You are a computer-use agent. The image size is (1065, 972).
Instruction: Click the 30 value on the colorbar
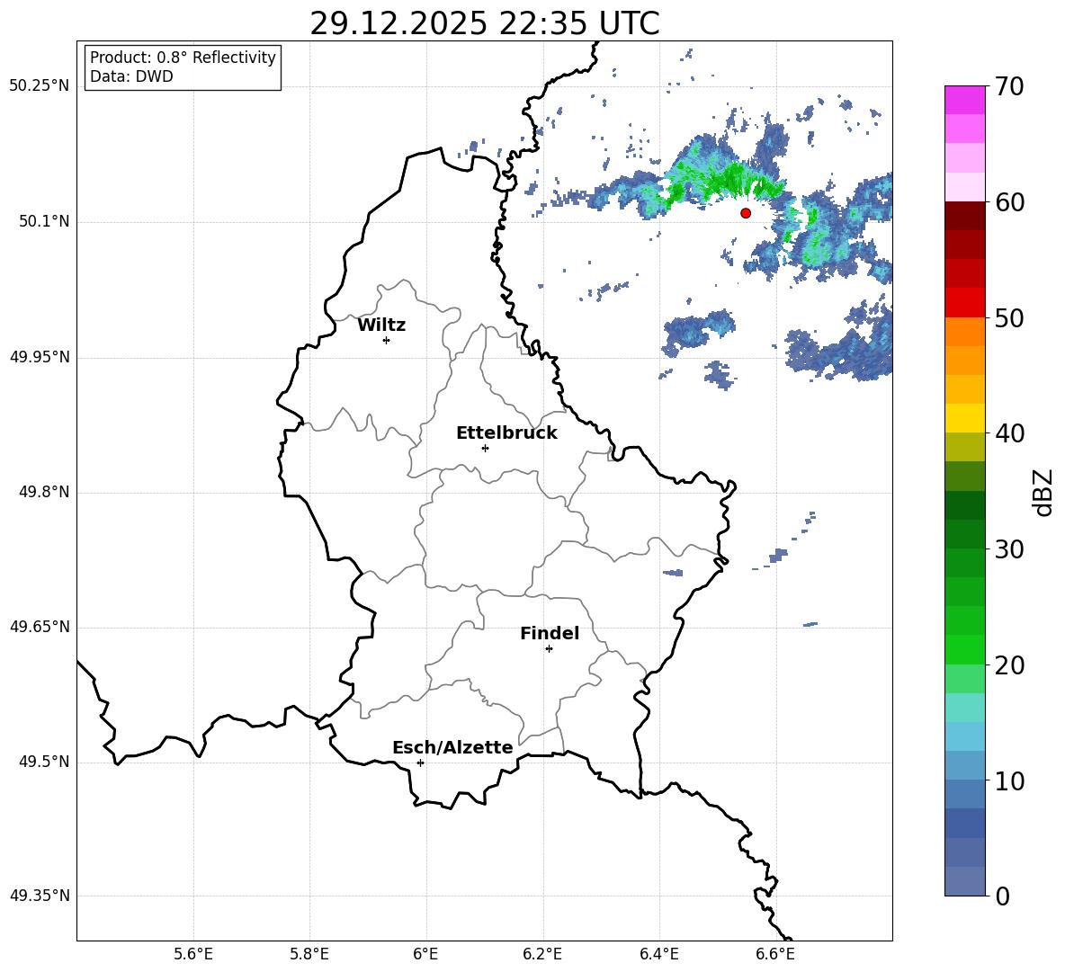pos(1009,549)
